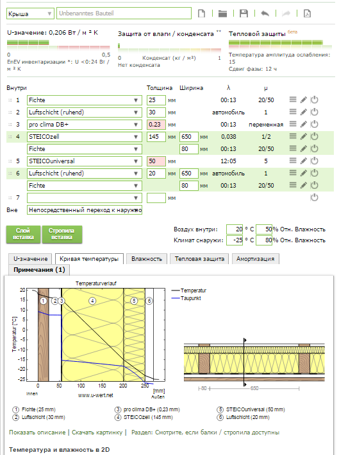Switch to the Примечания (1) tab
The image size is (339, 455).
(39, 270)
